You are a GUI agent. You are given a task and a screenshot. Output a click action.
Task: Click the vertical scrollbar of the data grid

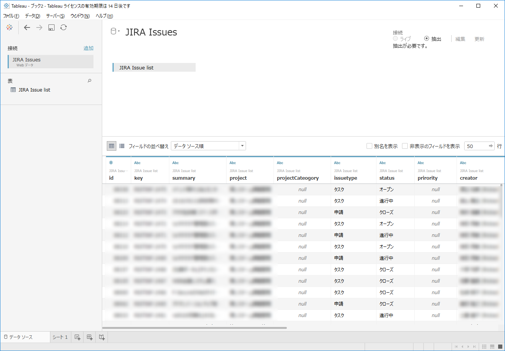pos(502,201)
